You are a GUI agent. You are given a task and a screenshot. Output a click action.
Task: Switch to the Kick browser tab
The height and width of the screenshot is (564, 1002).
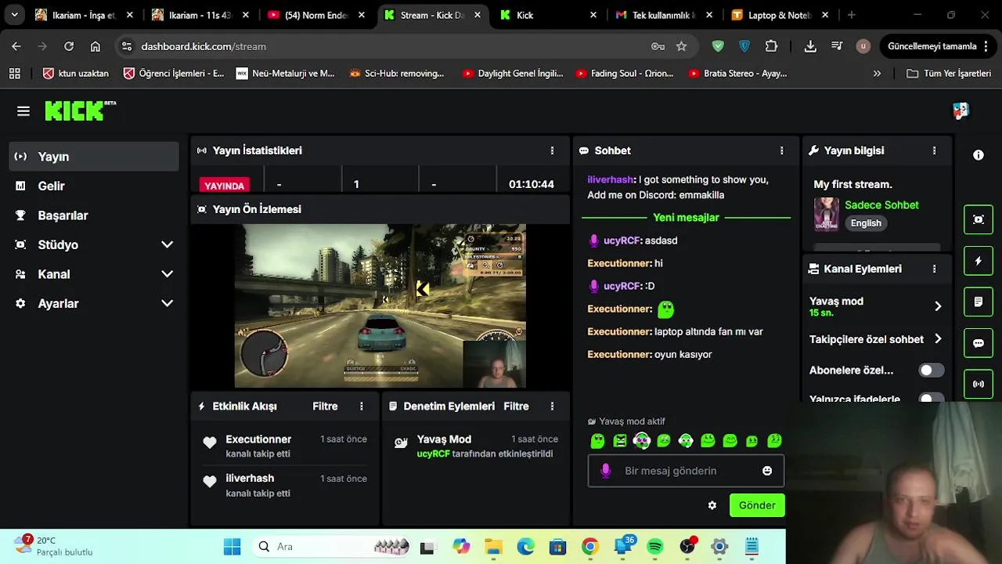point(549,15)
